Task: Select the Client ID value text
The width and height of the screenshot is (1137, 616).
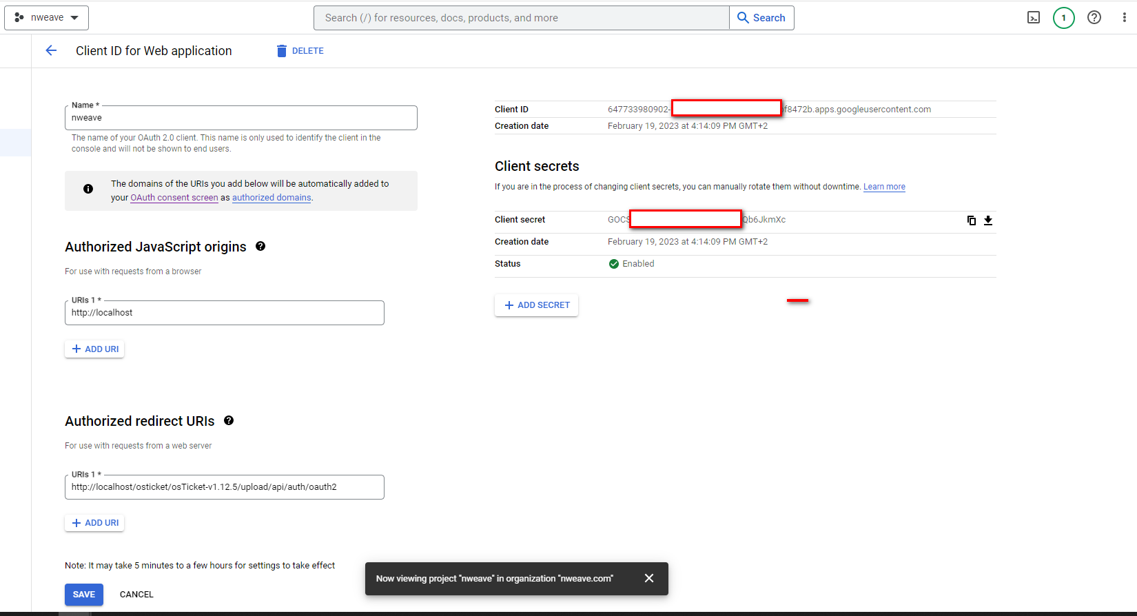Action: (x=769, y=110)
